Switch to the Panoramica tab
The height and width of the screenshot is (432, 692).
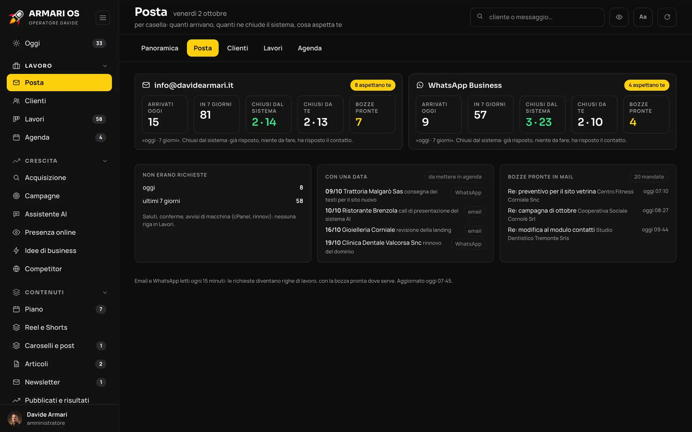click(x=160, y=48)
